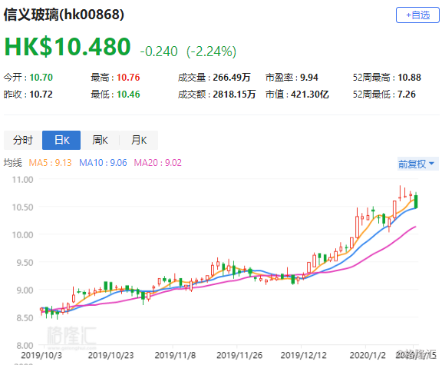Select the latest green candlestick on chart
Image resolution: width=442 pixels, height=365 pixels.
click(x=416, y=201)
